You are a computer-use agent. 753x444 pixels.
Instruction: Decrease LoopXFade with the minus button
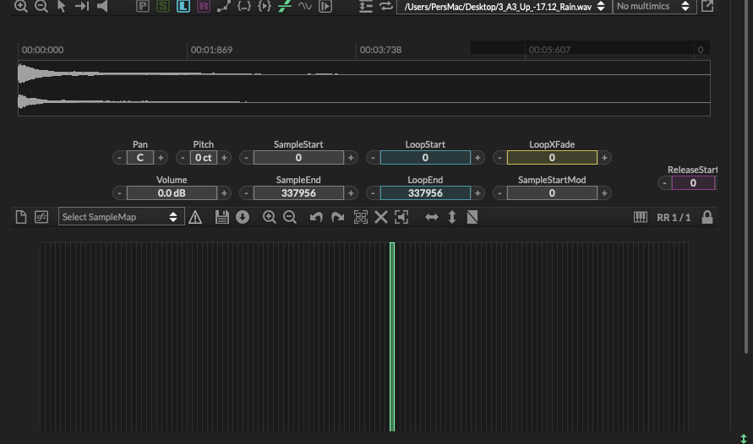coord(499,158)
